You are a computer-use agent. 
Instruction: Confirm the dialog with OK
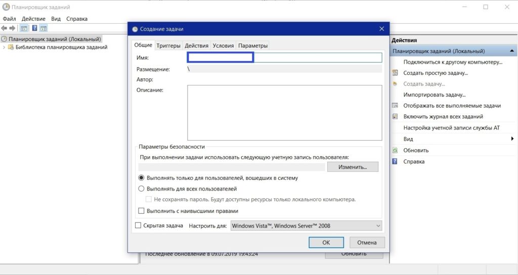pyautogui.click(x=326, y=242)
